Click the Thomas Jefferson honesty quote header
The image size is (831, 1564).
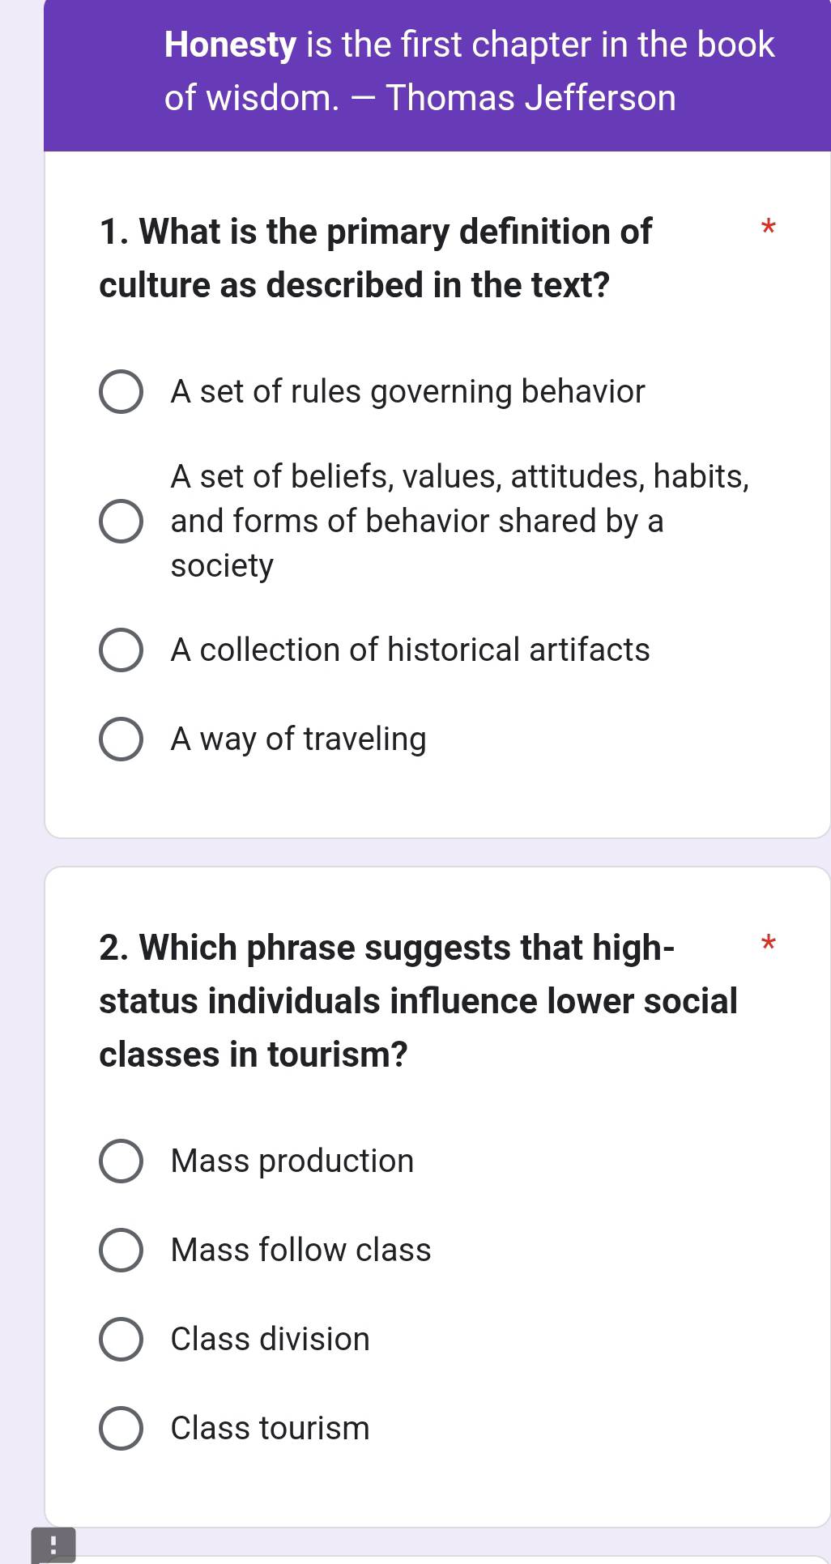tap(470, 71)
